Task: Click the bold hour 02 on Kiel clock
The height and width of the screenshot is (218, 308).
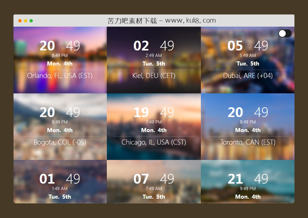Action: 141,46
